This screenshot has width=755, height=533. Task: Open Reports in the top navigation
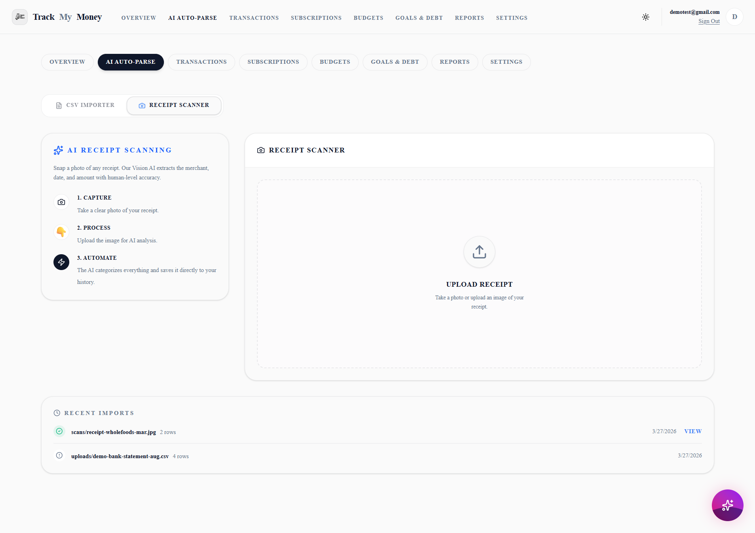coord(469,18)
